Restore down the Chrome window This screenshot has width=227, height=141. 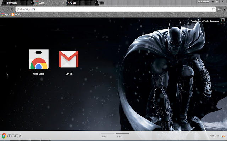(217, 2)
